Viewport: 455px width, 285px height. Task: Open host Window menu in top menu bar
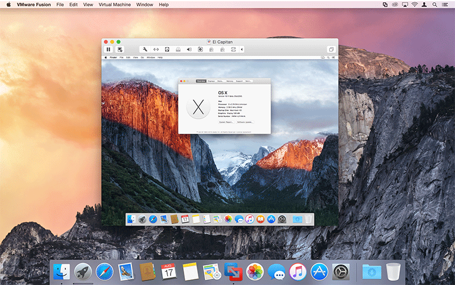144,5
